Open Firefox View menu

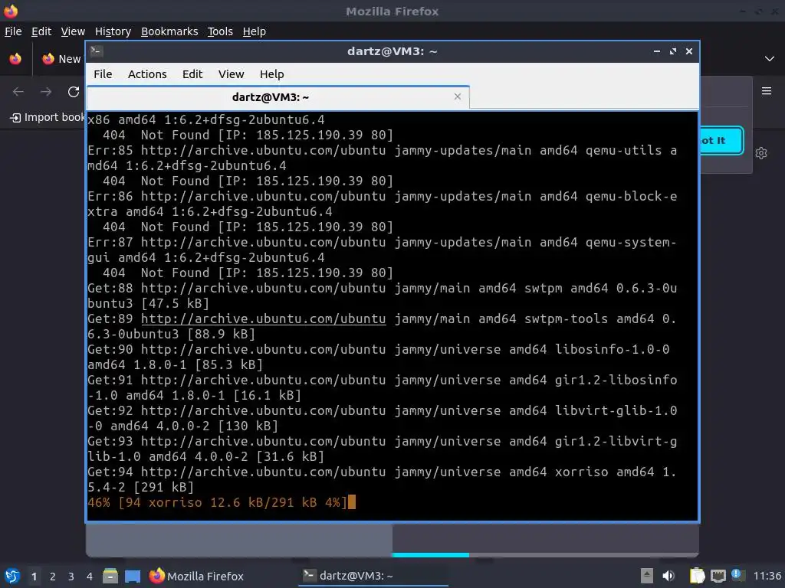coord(73,31)
